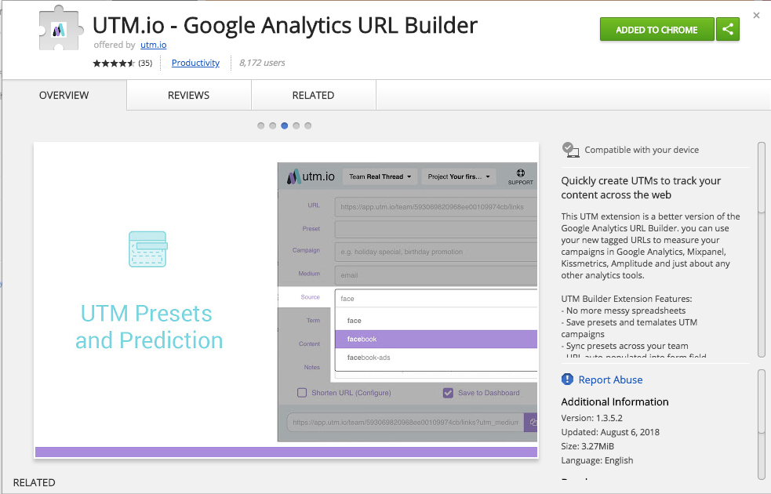Click the Preset input field

[435, 229]
